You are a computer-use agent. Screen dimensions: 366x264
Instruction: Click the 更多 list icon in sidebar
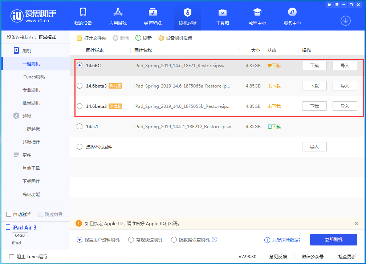click(x=16, y=155)
